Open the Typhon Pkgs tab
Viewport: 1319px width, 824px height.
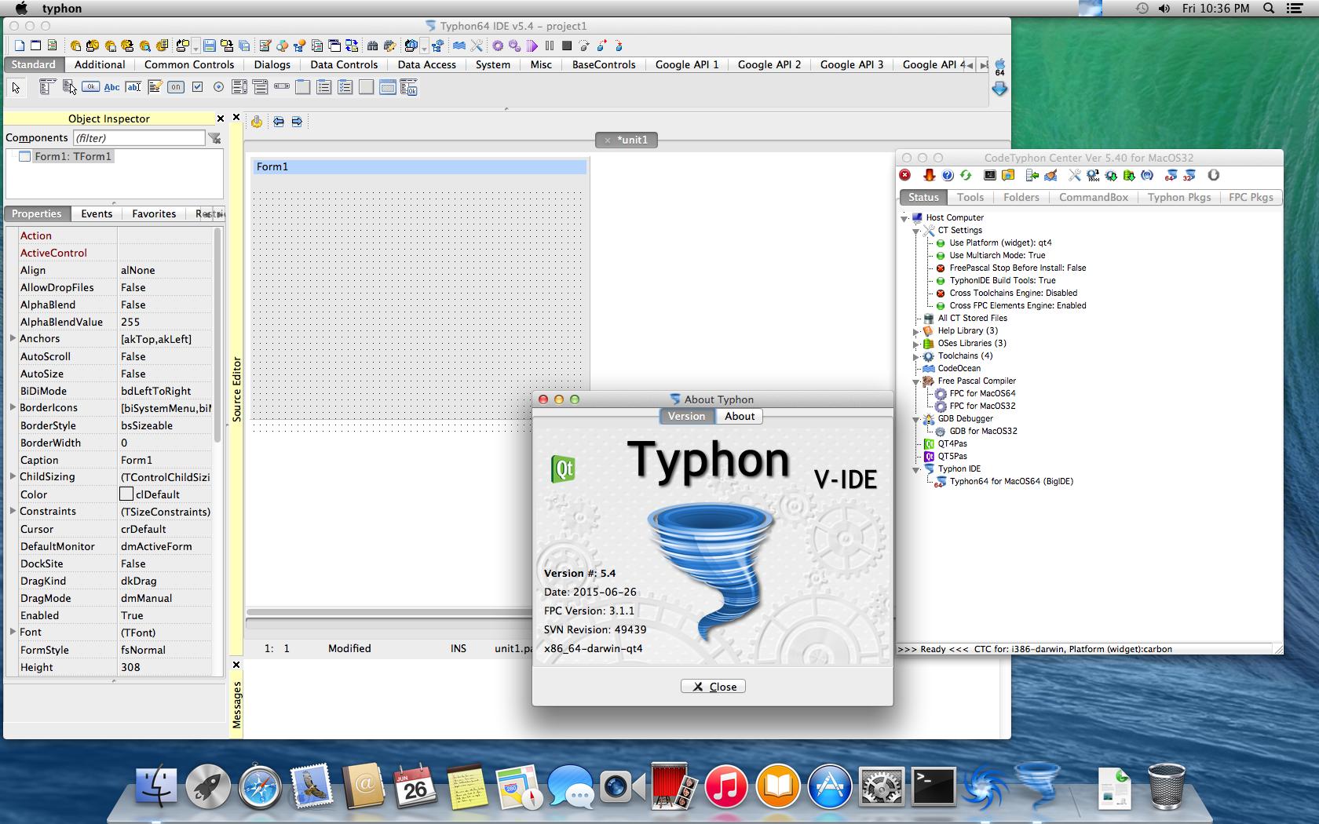point(1179,197)
